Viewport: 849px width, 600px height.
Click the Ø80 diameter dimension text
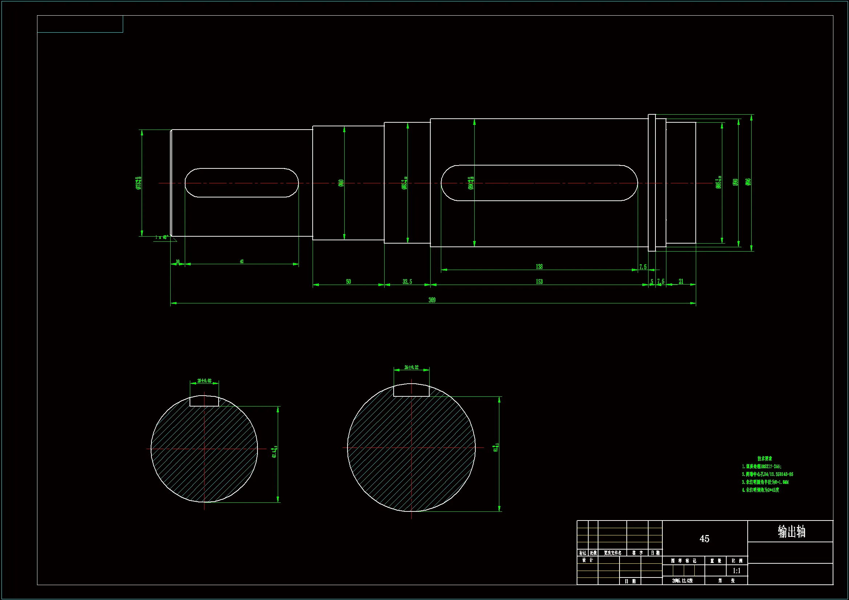tap(341, 183)
